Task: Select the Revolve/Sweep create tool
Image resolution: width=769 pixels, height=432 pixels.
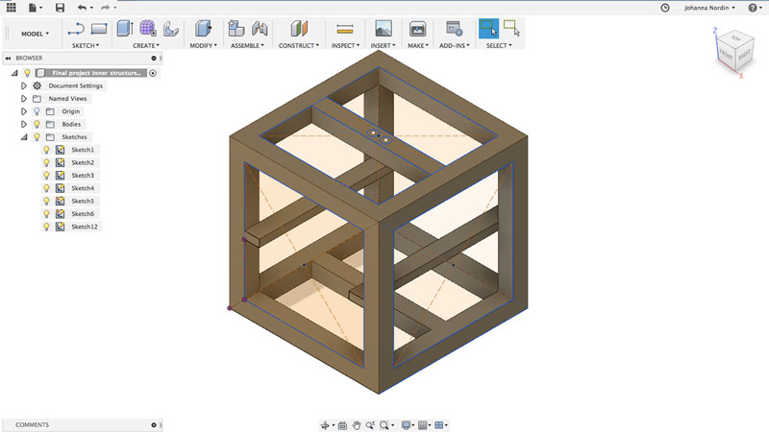Action: pos(171,29)
